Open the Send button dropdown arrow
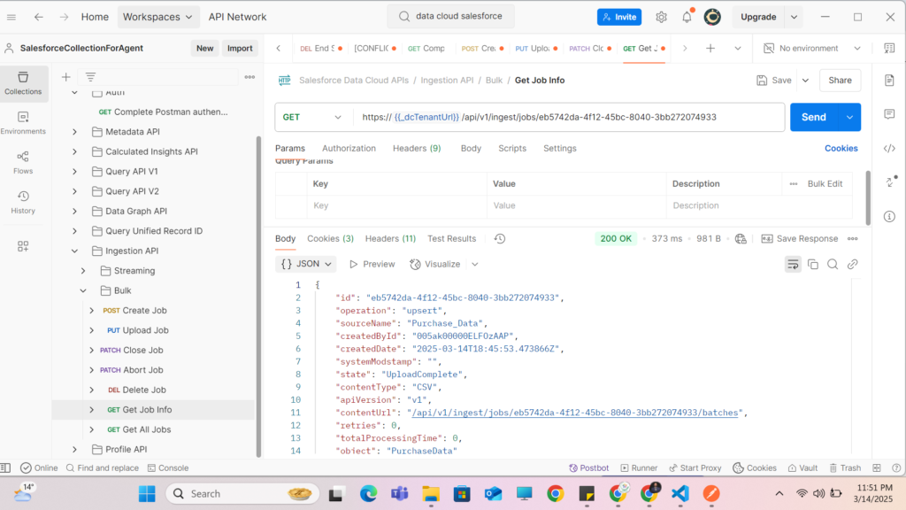Viewport: 906px width, 510px height. click(849, 117)
